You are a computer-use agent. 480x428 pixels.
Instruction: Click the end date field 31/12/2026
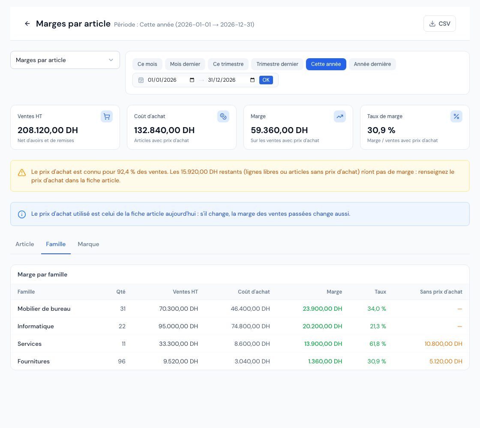coord(231,80)
